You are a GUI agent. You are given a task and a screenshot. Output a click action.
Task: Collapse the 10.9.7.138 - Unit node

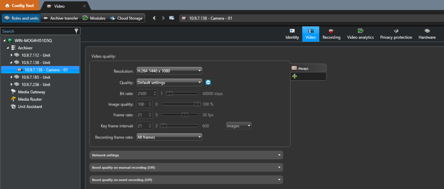(x=12, y=63)
